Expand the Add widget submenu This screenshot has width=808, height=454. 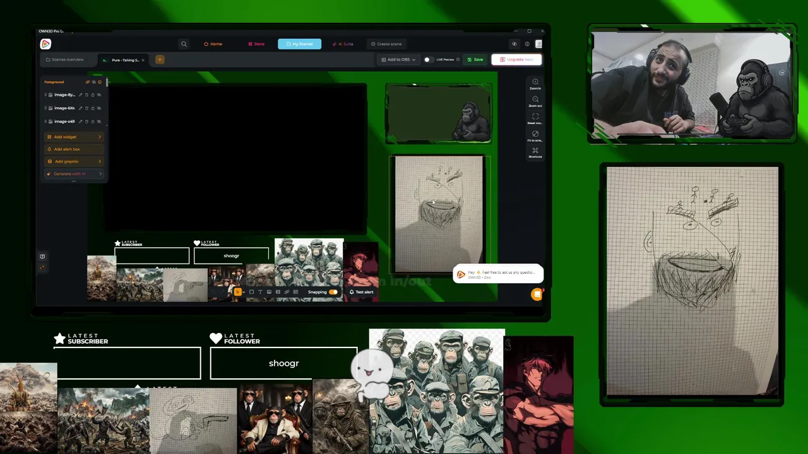tap(74, 137)
